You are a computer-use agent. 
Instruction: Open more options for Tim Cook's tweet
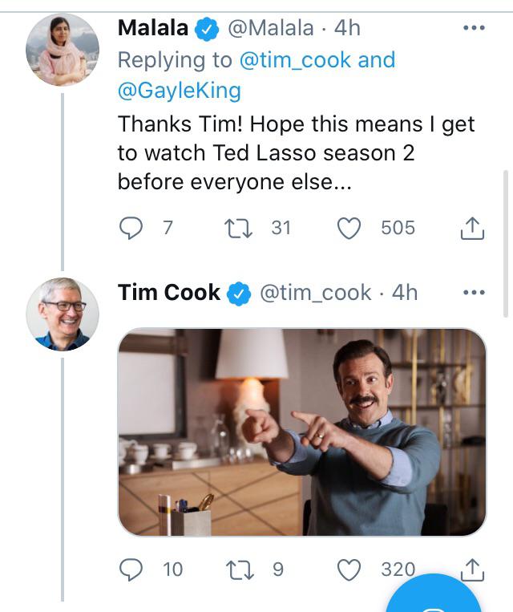pyautogui.click(x=475, y=293)
